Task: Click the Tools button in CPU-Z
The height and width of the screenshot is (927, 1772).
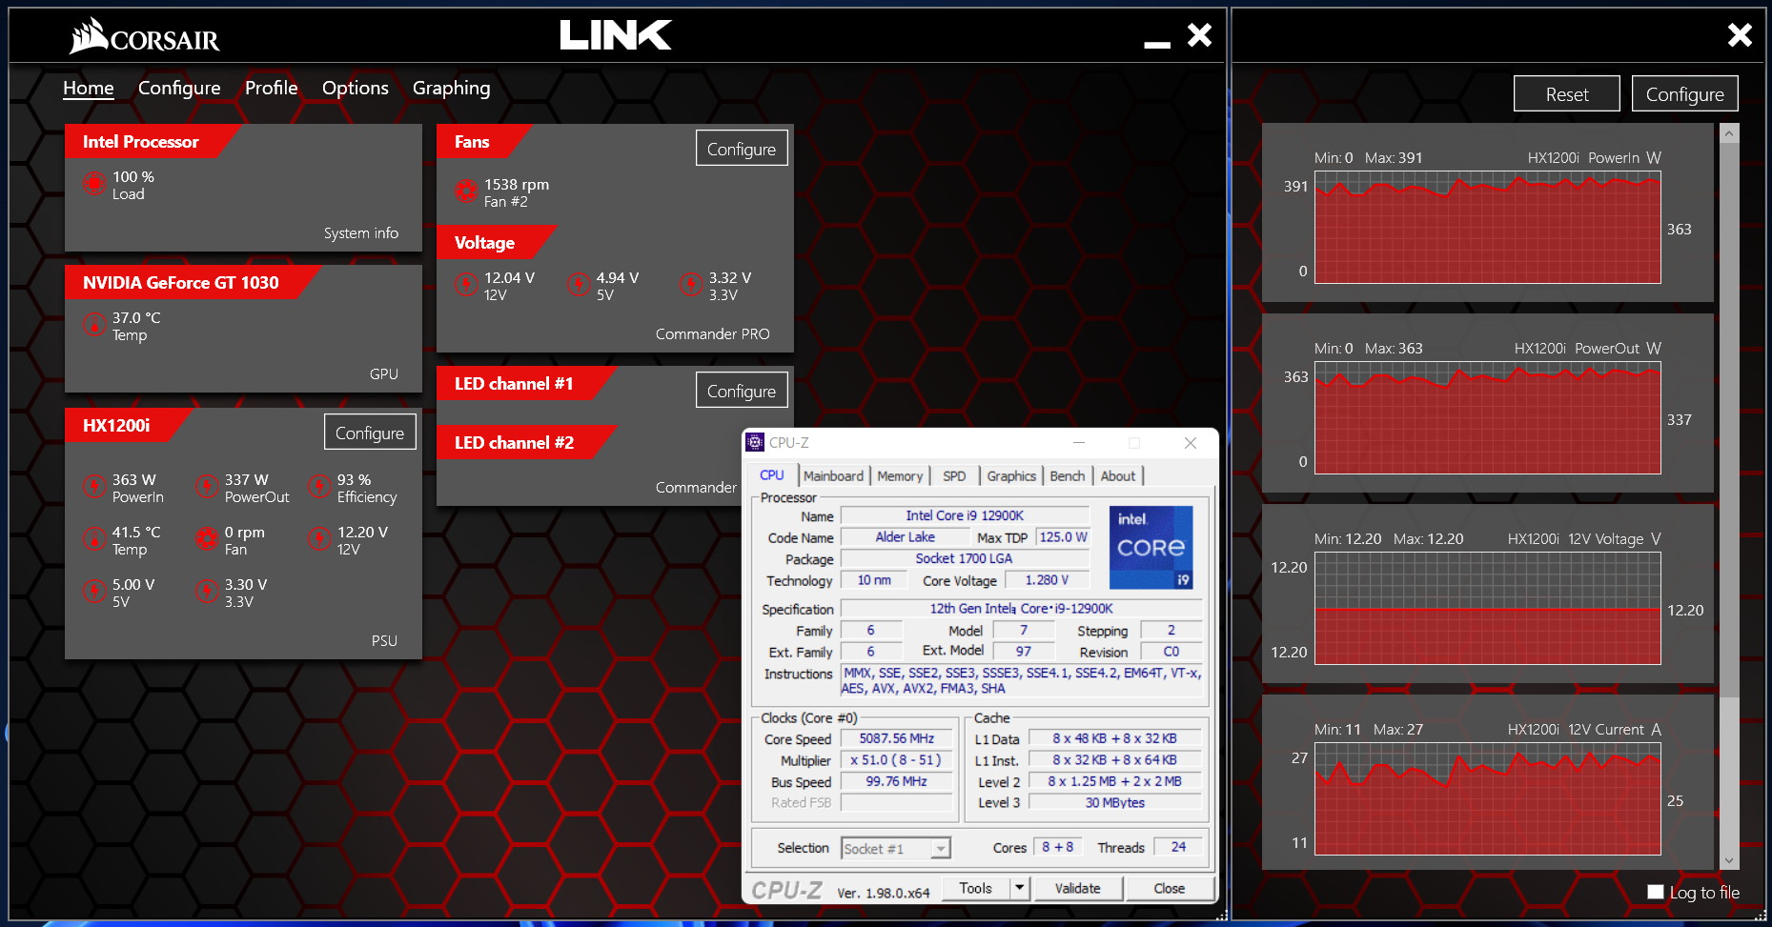Action: (x=976, y=888)
